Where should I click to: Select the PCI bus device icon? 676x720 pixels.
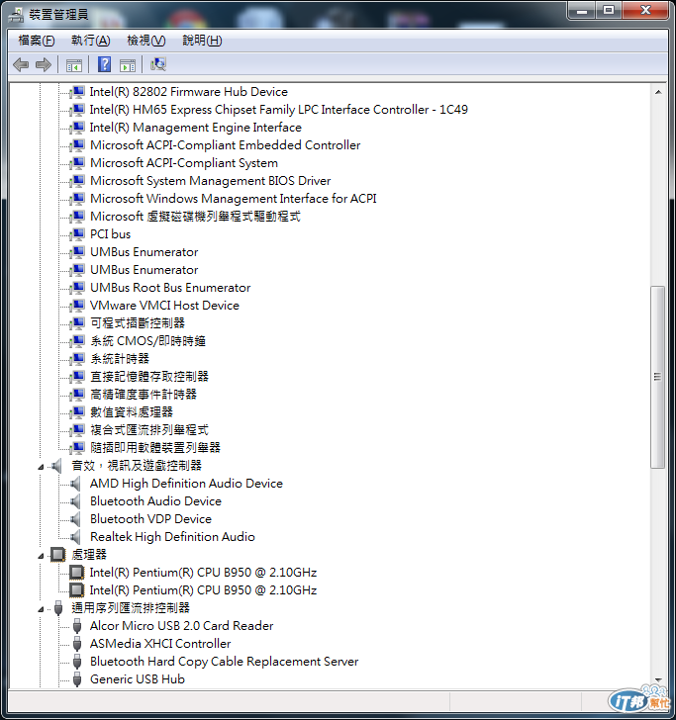(77, 234)
